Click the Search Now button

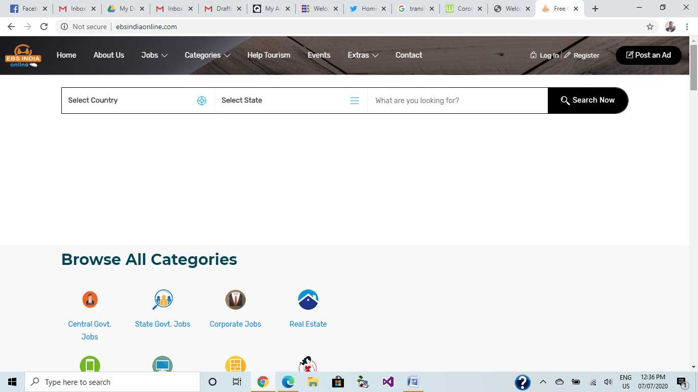[588, 101]
